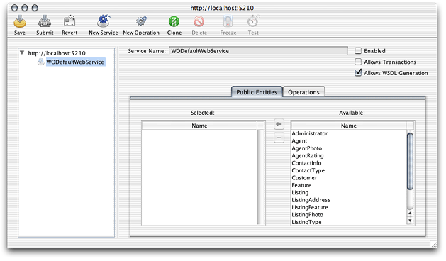Click the Save toolbar icon

coord(20,21)
